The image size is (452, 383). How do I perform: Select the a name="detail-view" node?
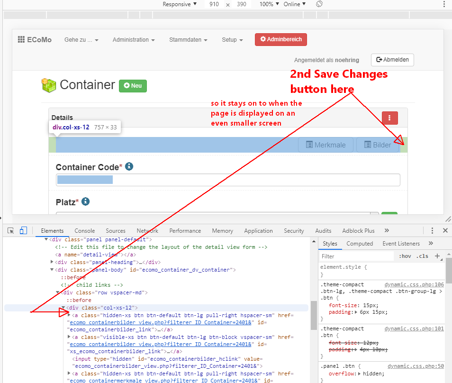click(x=95, y=255)
